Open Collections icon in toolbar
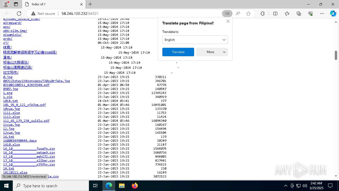This screenshot has width=339, height=191. click(x=299, y=14)
